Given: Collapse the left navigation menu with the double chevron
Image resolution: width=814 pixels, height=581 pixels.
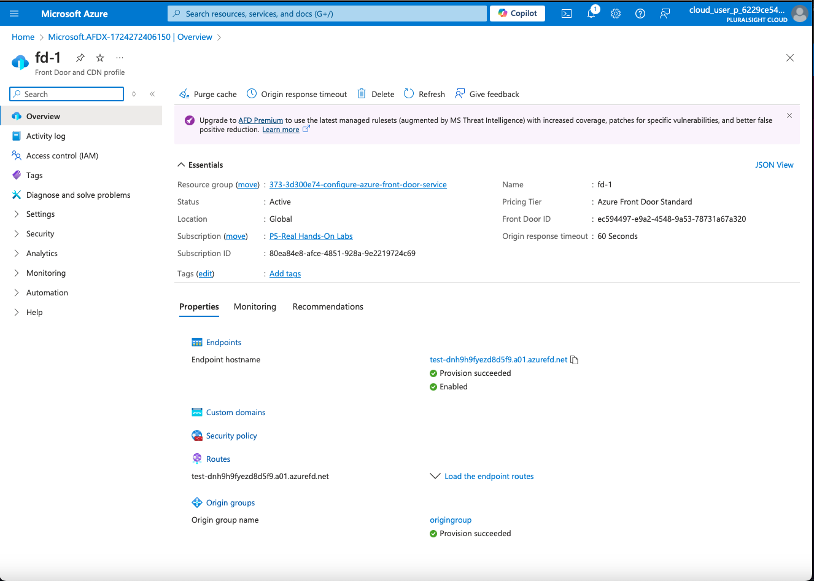Looking at the screenshot, I should click(152, 94).
